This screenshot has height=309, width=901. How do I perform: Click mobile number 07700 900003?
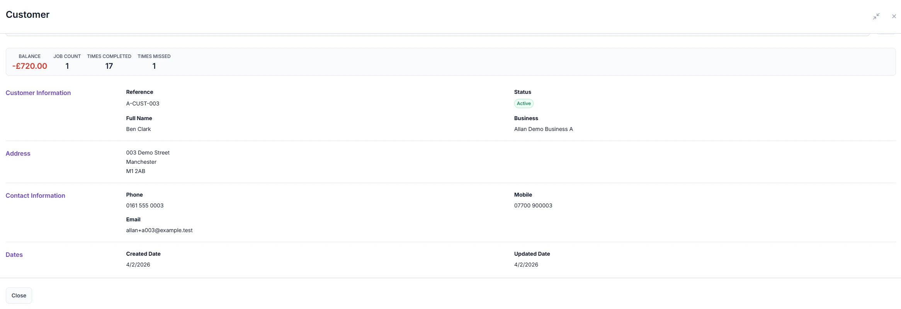pos(533,205)
